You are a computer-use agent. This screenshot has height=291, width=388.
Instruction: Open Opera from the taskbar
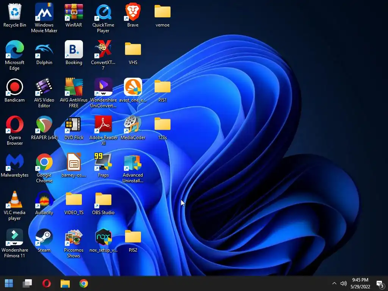(x=47, y=283)
